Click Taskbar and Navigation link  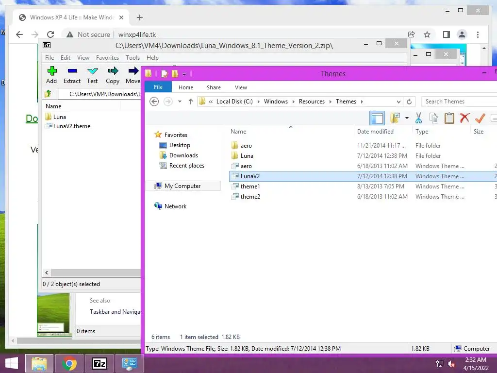[115, 312]
